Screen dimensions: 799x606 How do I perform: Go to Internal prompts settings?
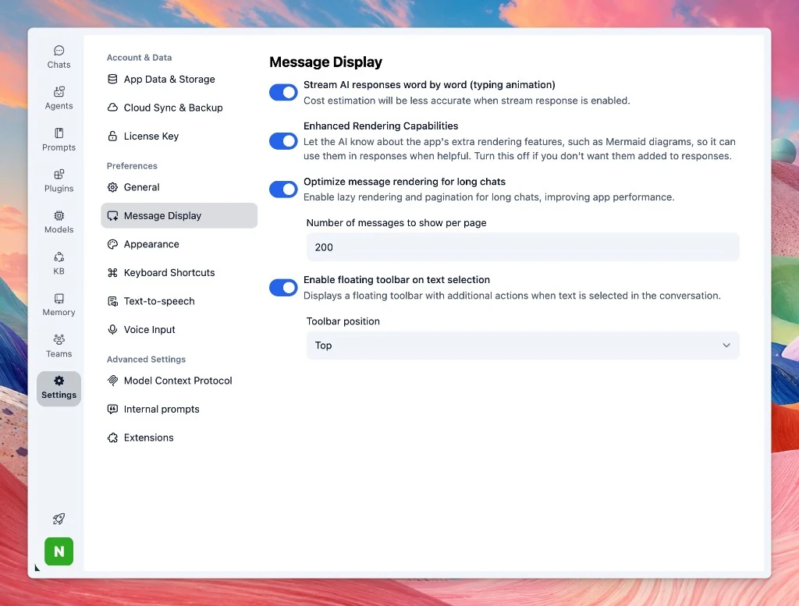(x=179, y=409)
